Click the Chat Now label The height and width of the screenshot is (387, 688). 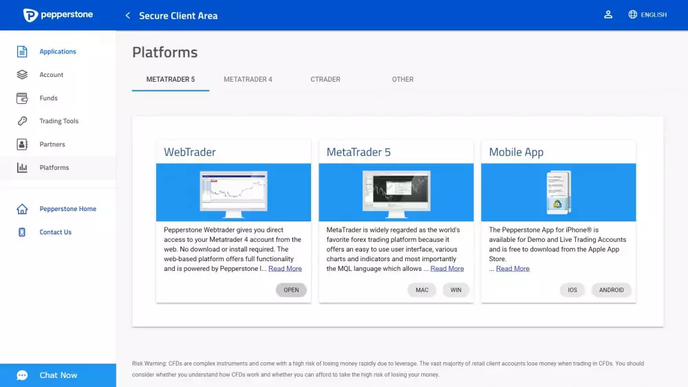point(58,375)
